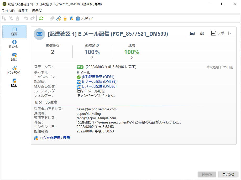Click the 保存(S) button

(207, 174)
